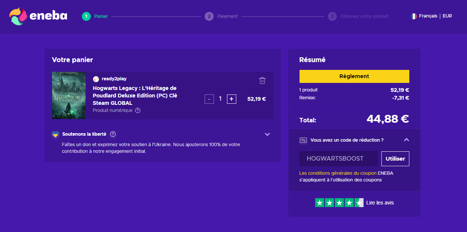The height and width of the screenshot is (232, 467).
Task: Click help icon next to Produit numérique
Action: click(138, 110)
